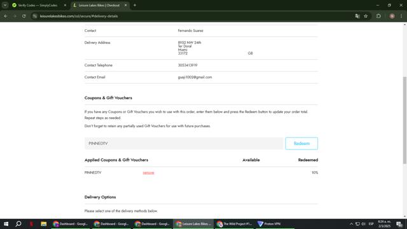Image resolution: width=407 pixels, height=229 pixels.
Task: Open File Explorer from the taskbar
Action: 44,224
